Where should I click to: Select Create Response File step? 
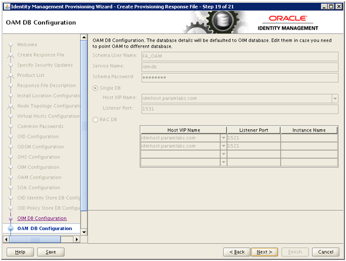pos(41,55)
